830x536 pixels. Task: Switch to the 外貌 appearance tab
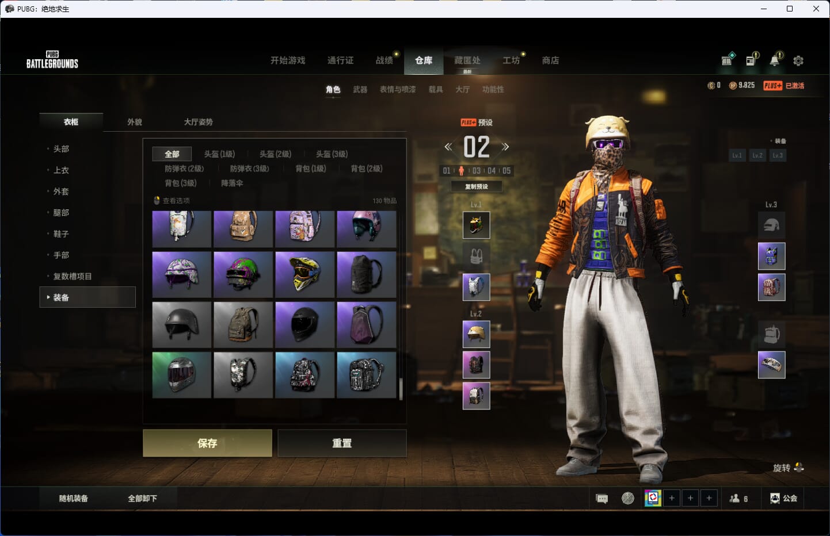tap(135, 122)
